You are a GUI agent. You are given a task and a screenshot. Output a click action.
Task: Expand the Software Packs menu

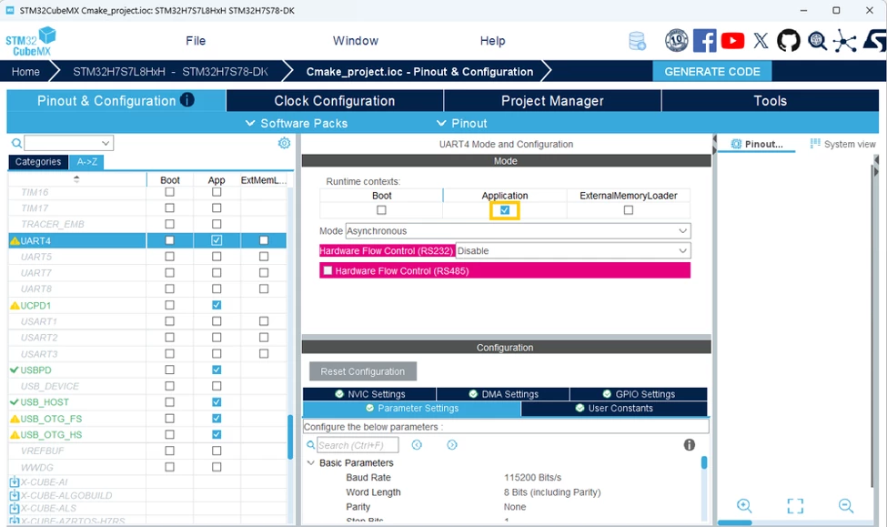[x=297, y=124]
